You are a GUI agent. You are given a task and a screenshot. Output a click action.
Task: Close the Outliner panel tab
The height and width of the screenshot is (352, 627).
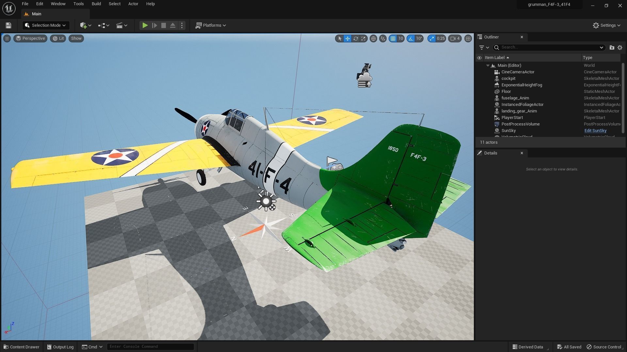[x=522, y=37]
